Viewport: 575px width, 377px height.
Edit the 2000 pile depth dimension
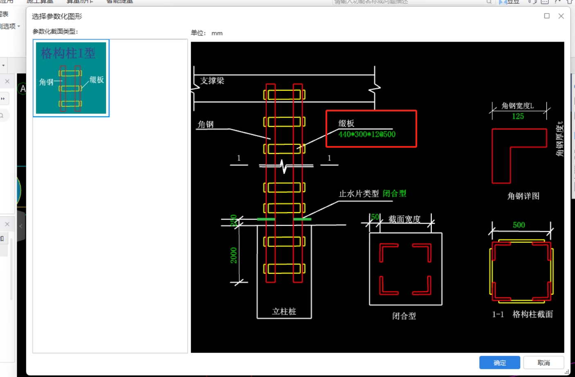(234, 255)
